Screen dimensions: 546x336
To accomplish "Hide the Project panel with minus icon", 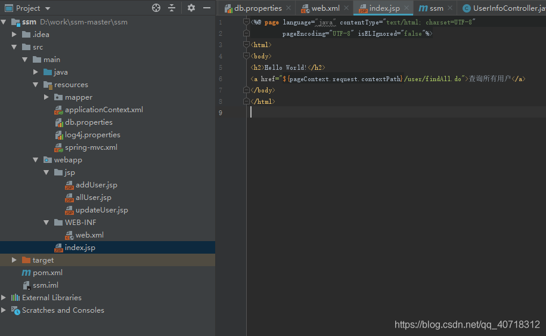I will pyautogui.click(x=207, y=8).
